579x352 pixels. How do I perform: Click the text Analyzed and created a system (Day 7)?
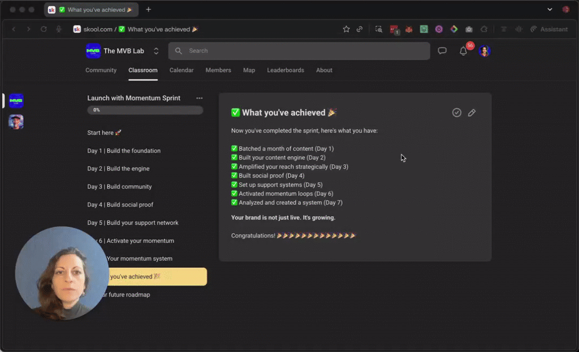[291, 203]
